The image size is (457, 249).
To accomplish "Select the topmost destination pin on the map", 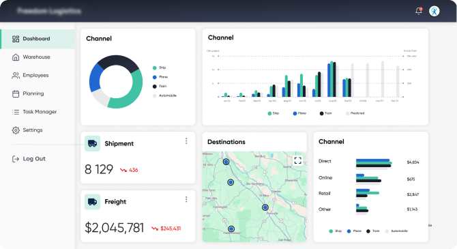I will pyautogui.click(x=226, y=162).
